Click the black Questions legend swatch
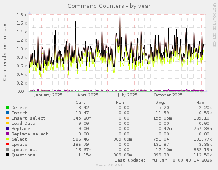Viewport: 218px width, 170px height. [7, 155]
